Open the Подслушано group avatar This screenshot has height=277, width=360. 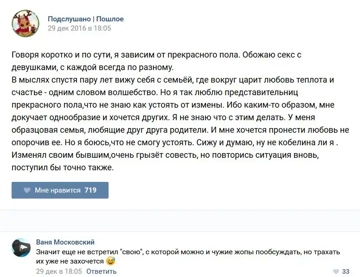25,24
